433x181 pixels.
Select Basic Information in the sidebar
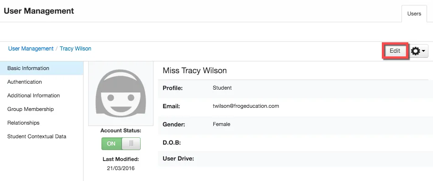[42, 68]
